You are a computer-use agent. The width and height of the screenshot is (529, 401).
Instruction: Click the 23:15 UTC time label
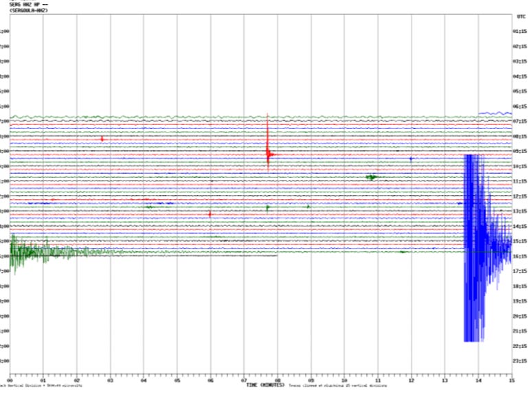click(519, 360)
